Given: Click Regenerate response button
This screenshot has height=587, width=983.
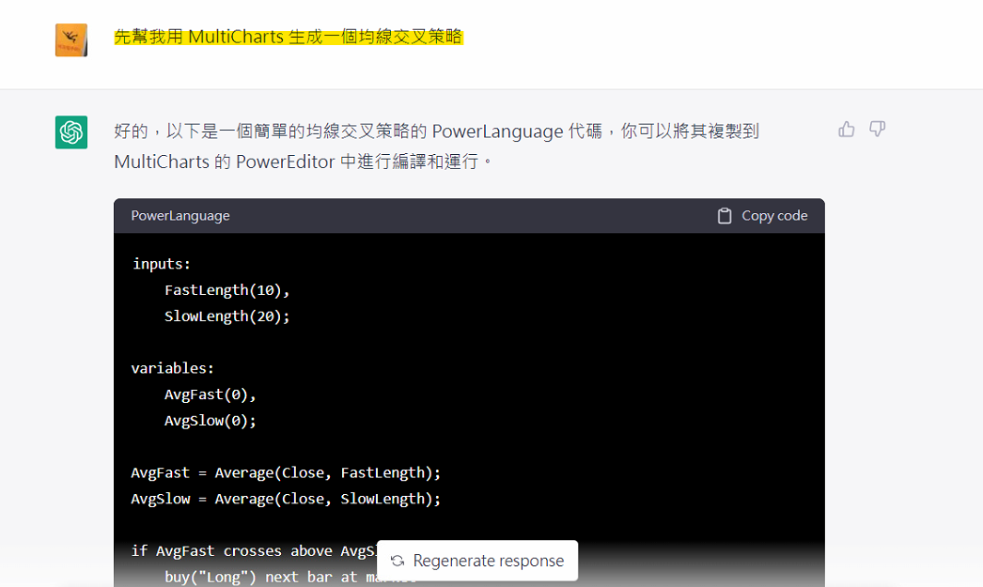Looking at the screenshot, I should tap(477, 560).
